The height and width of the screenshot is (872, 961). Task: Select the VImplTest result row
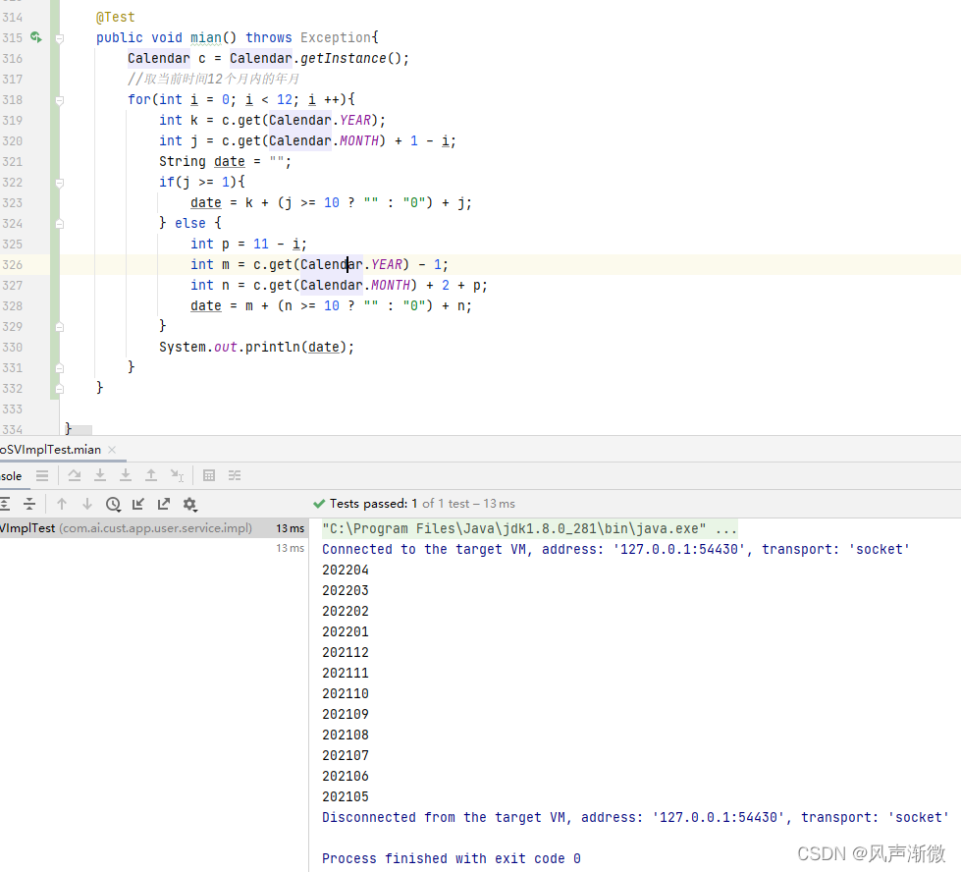click(x=154, y=528)
